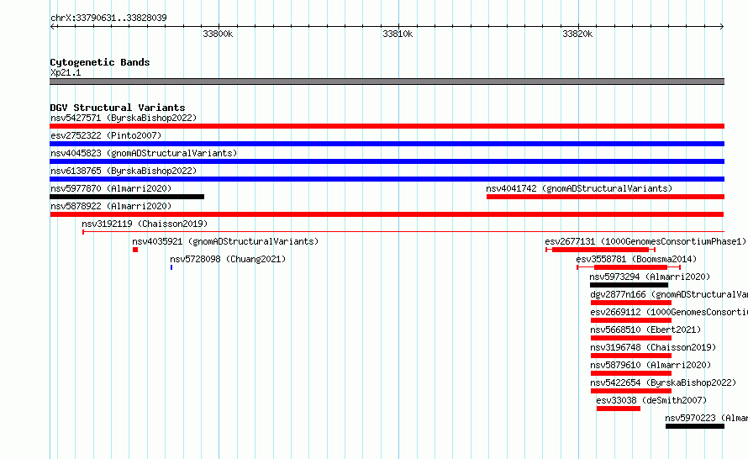The image size is (748, 459).
Task: Click the gray Xp21.1 cytogenetic band
Action: pos(387,82)
